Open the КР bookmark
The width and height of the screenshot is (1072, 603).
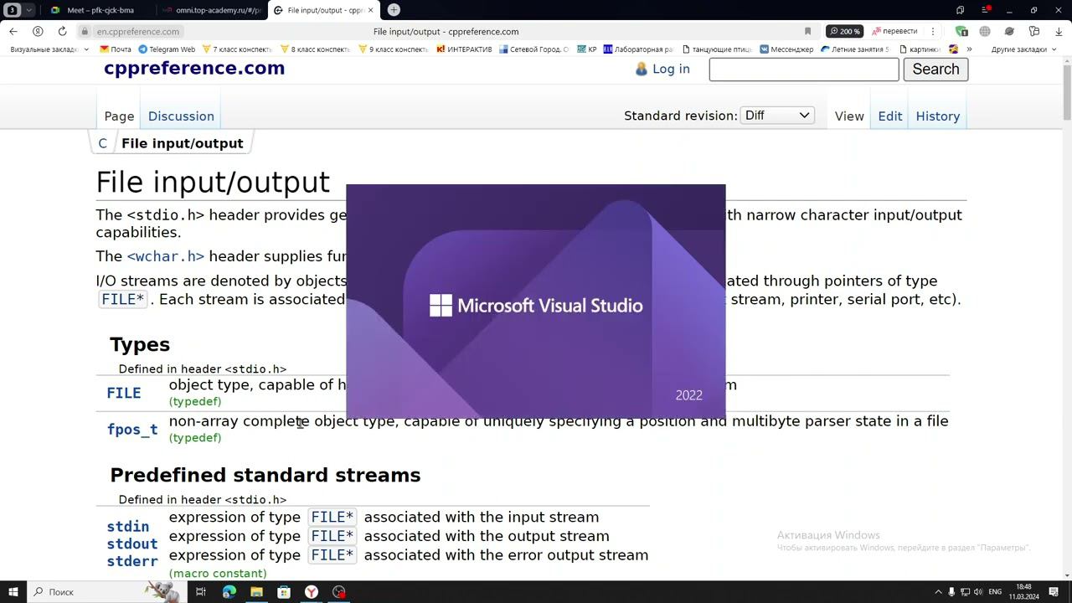(x=587, y=49)
